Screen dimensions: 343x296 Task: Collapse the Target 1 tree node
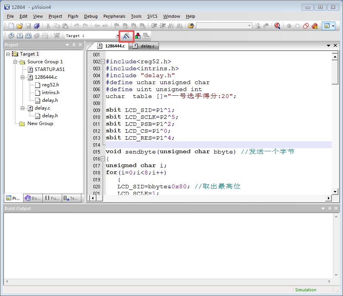[8, 54]
